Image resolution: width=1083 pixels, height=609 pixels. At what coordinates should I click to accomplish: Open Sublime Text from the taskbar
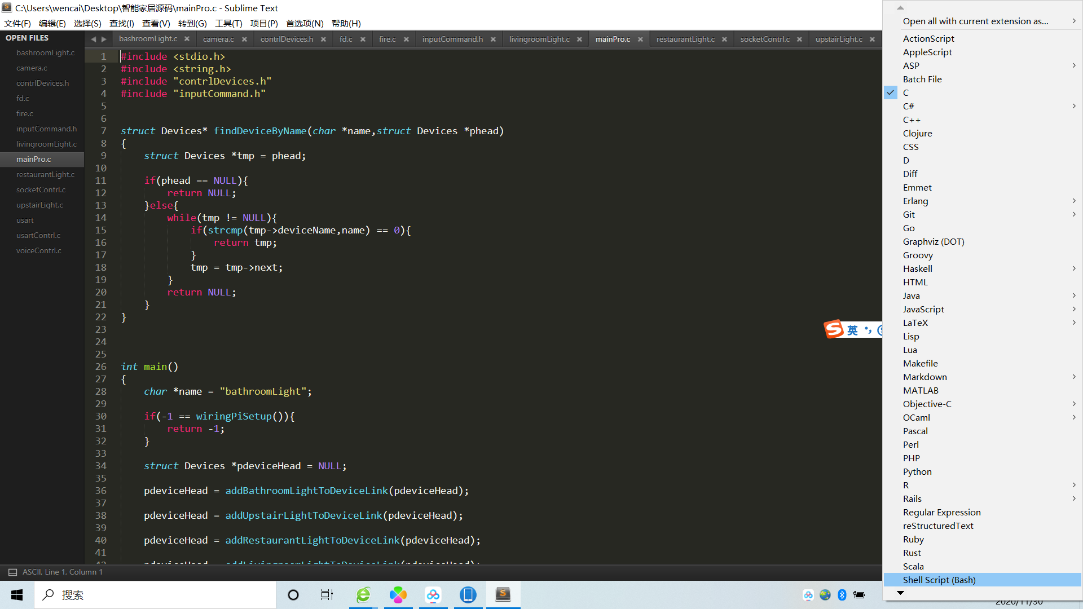point(503,594)
